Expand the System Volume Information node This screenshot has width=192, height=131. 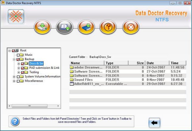[x=14, y=77]
